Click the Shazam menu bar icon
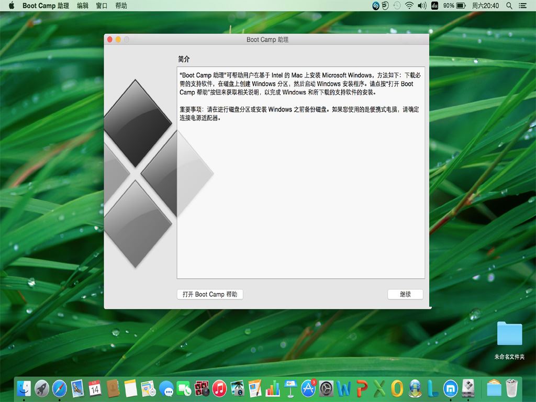The height and width of the screenshot is (402, 536). click(x=376, y=5)
